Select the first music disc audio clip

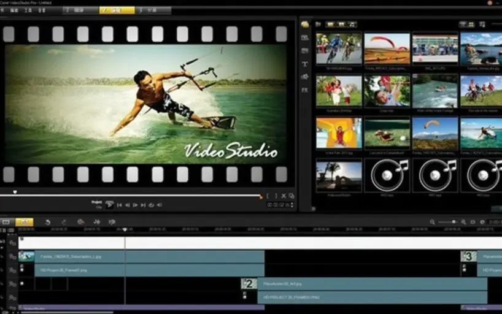pos(387,175)
